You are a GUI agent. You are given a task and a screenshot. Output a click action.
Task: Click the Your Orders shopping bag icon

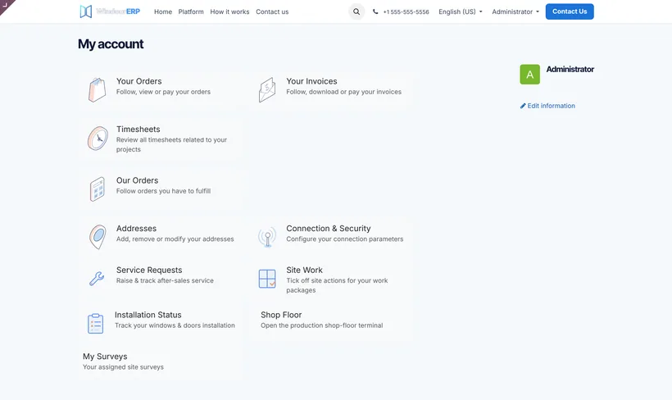click(x=98, y=89)
